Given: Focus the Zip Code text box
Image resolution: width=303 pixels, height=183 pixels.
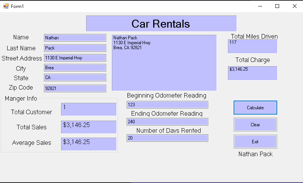Looking at the screenshot, I should (x=75, y=88).
